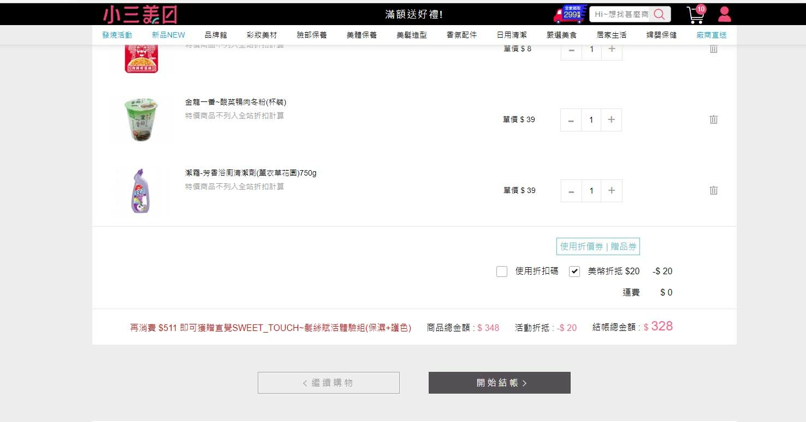Delete 金龍一番 酸菜鴨肉冬粉 with trash icon
The image size is (806, 422).
click(714, 119)
